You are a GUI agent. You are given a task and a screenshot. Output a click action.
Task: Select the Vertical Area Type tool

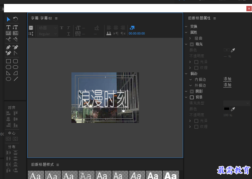pyautogui.click(x=15, y=33)
